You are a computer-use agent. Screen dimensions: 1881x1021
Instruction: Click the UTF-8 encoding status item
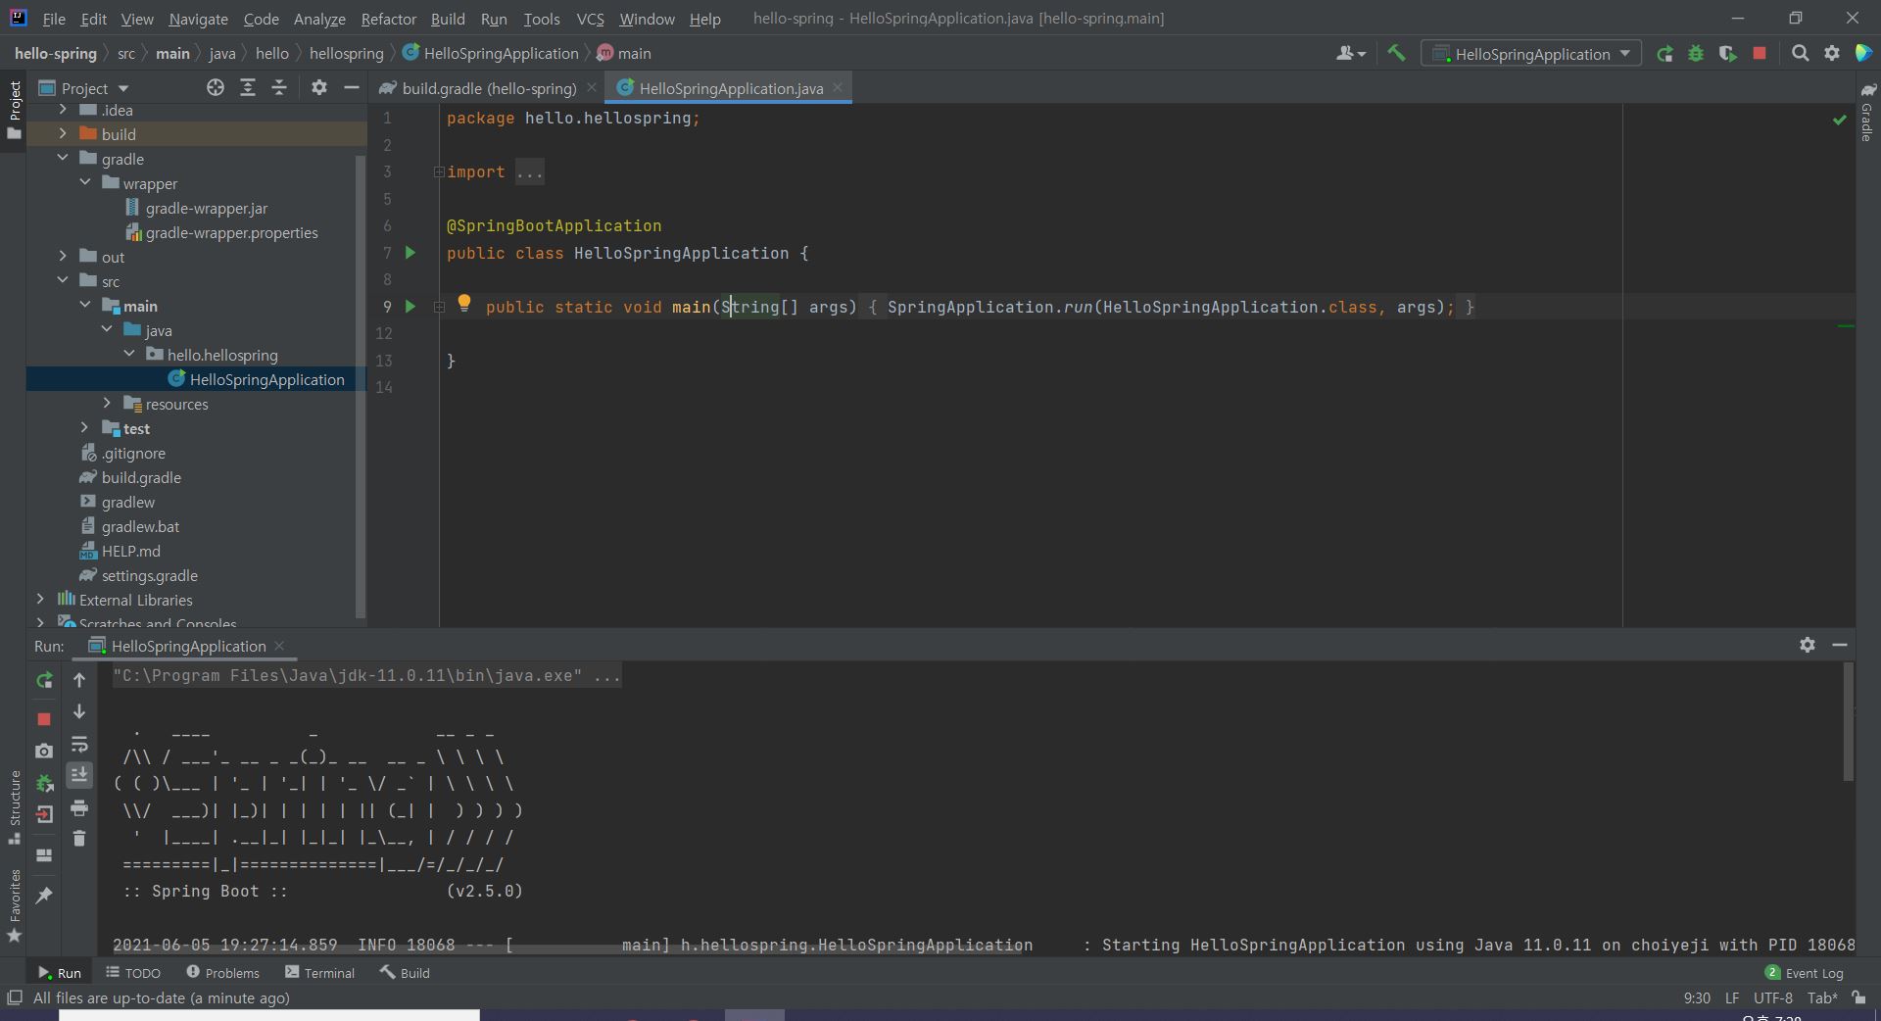(x=1772, y=997)
